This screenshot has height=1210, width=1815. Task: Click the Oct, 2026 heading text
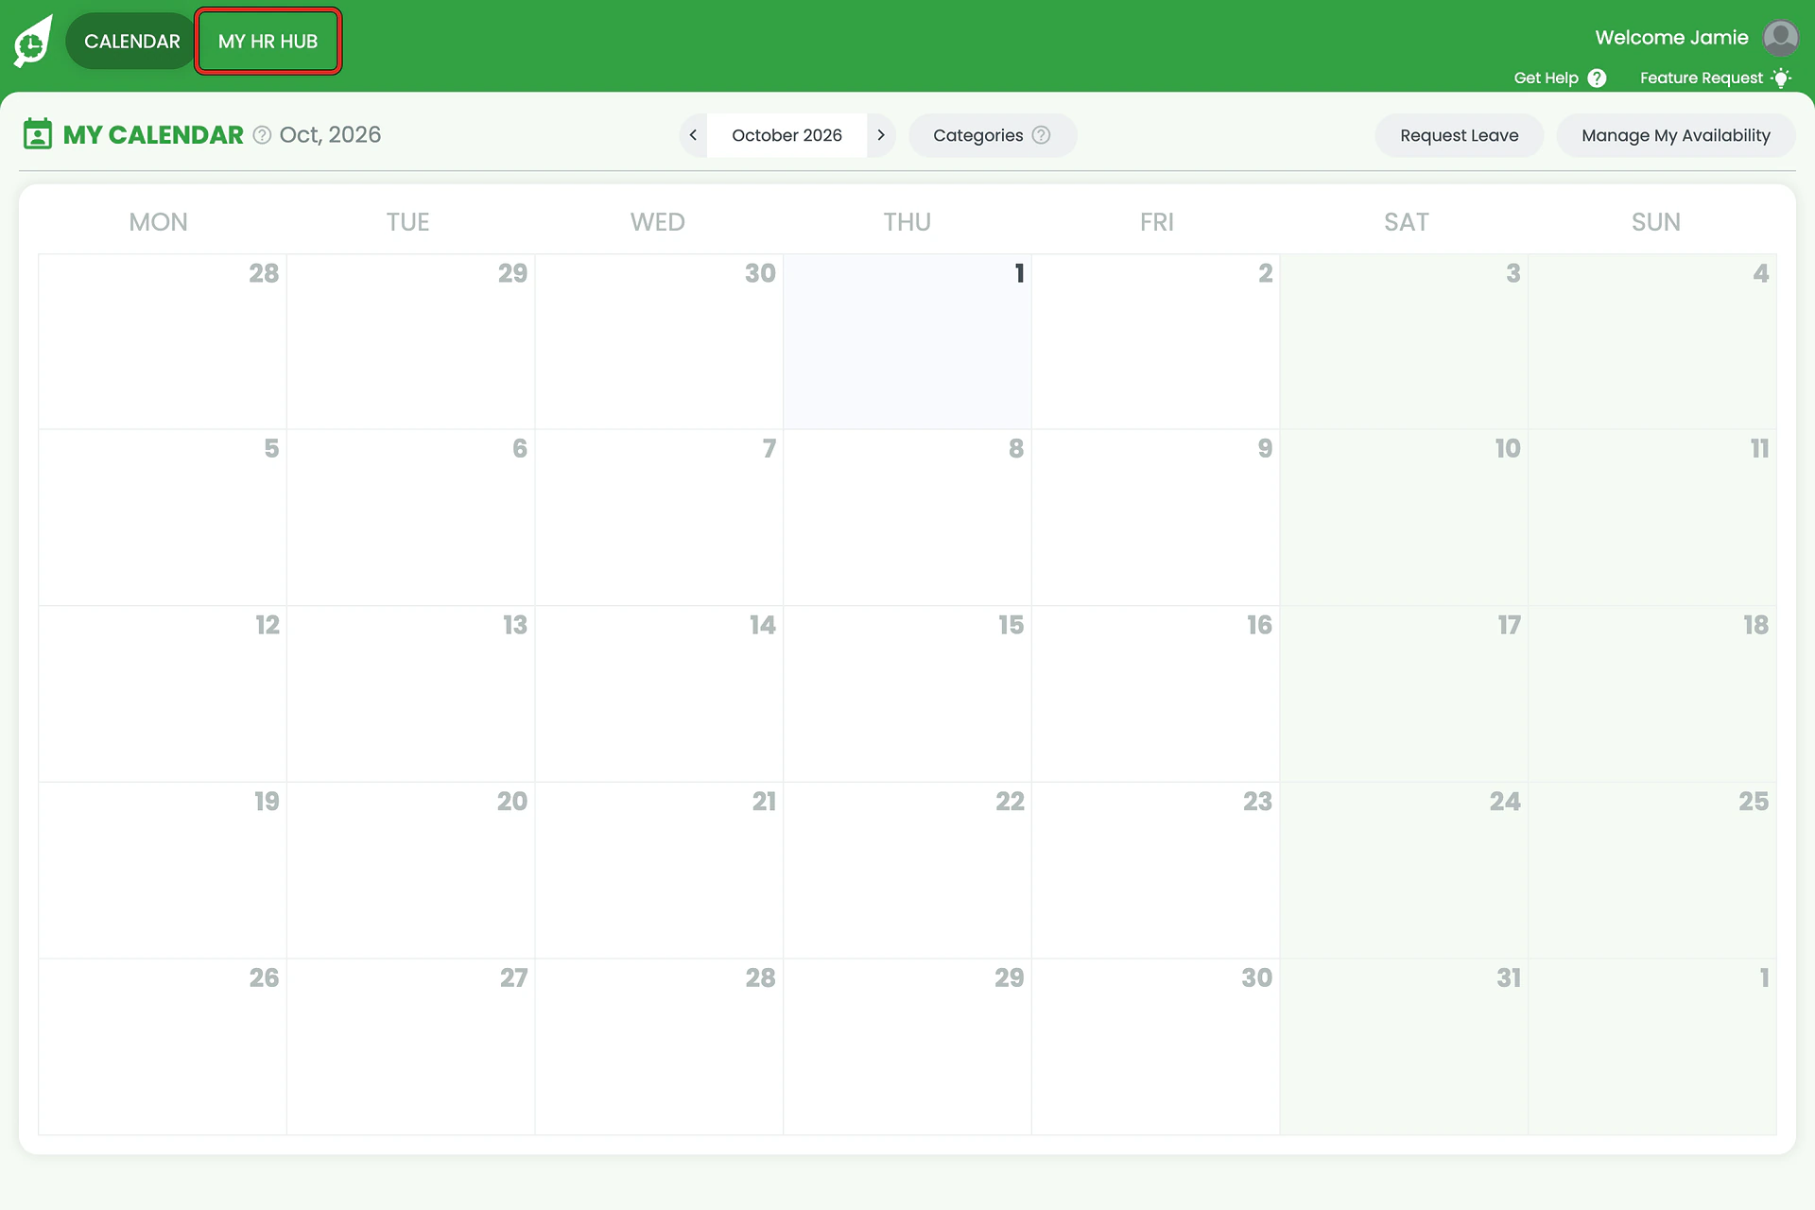click(330, 135)
